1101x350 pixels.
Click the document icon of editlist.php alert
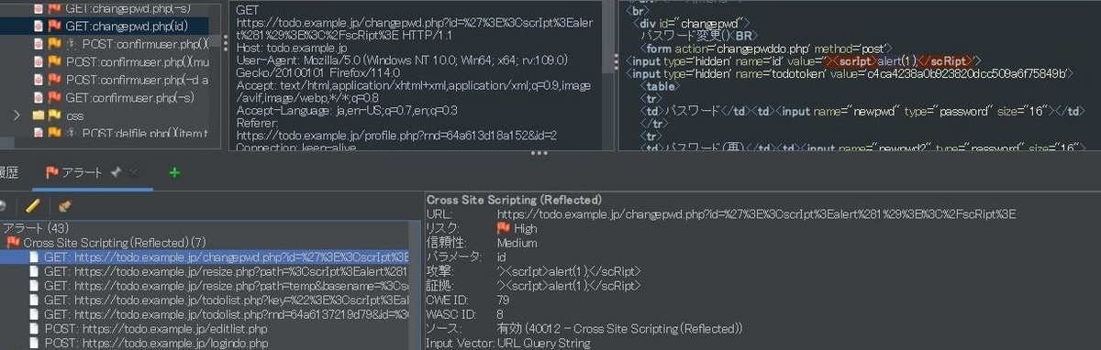pos(35,329)
